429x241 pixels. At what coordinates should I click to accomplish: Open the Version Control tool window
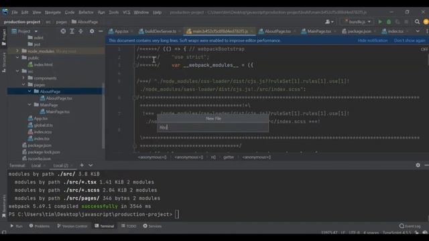72,226
